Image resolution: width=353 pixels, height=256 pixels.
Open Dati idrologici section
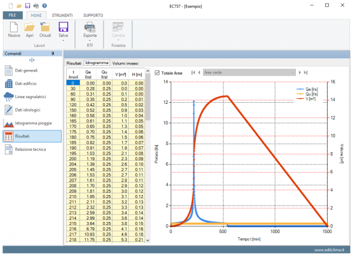(32, 110)
